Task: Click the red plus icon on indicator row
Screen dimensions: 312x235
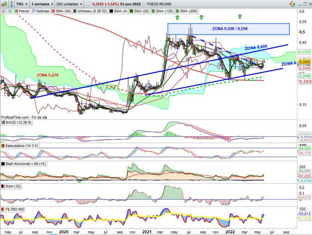Action: [x=3, y=11]
